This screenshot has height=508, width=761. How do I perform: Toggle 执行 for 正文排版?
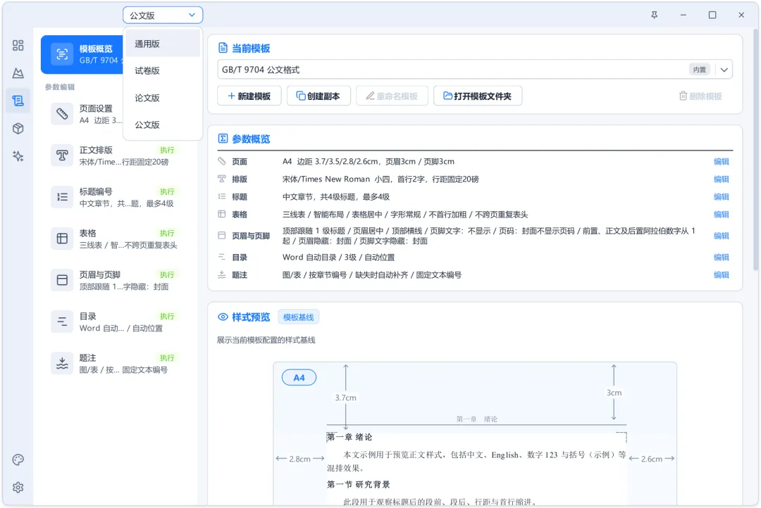point(167,151)
